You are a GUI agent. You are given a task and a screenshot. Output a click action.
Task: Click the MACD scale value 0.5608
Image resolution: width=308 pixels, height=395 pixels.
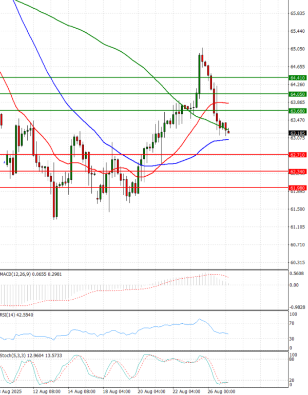[297, 274]
